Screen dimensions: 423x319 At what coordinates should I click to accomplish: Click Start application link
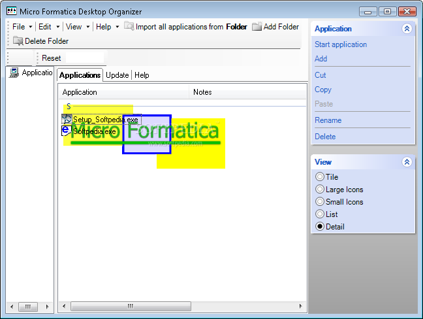click(341, 44)
